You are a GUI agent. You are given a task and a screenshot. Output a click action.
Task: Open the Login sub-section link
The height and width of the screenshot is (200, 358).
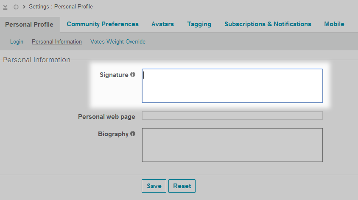(x=17, y=42)
